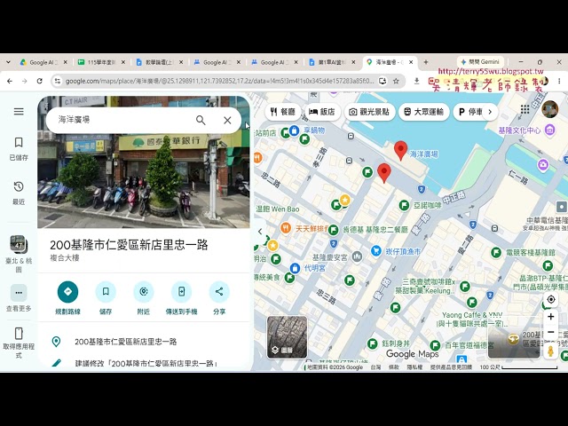Reload the page
Viewport: 568px width, 426px height.
coord(39,81)
